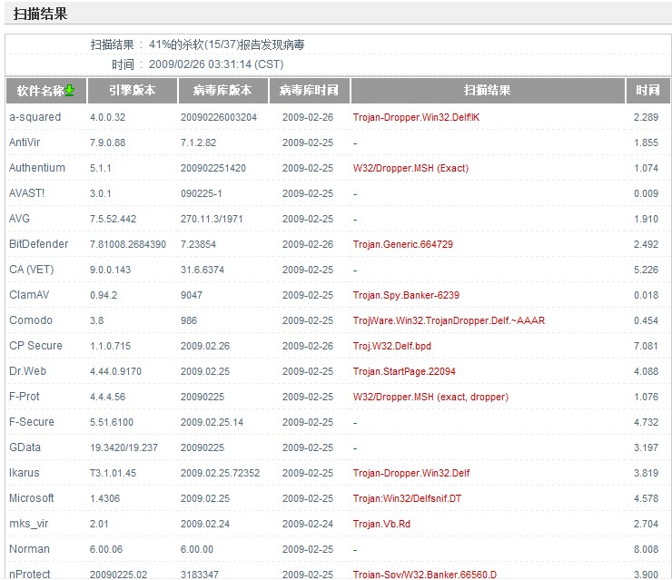Click the 扫描结果 column header
The width and height of the screenshot is (672, 580).
[488, 91]
